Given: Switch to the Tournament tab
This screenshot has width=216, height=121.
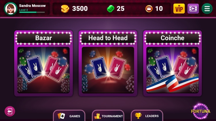Looking at the screenshot, I should tap(108, 116).
